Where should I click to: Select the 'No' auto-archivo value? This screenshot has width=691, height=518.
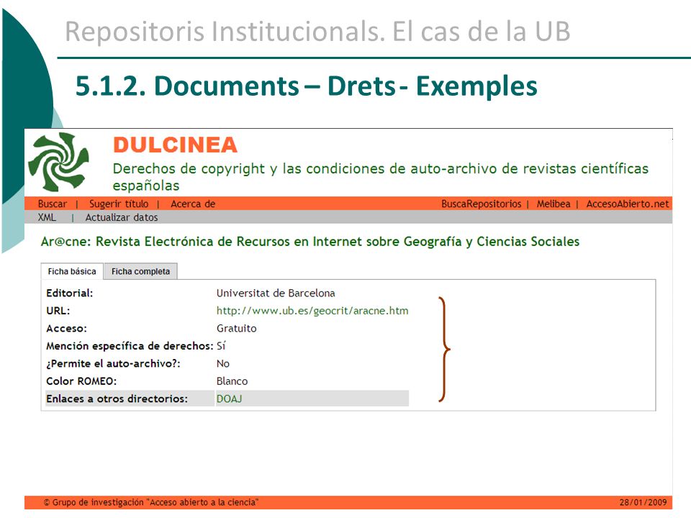pyautogui.click(x=223, y=363)
